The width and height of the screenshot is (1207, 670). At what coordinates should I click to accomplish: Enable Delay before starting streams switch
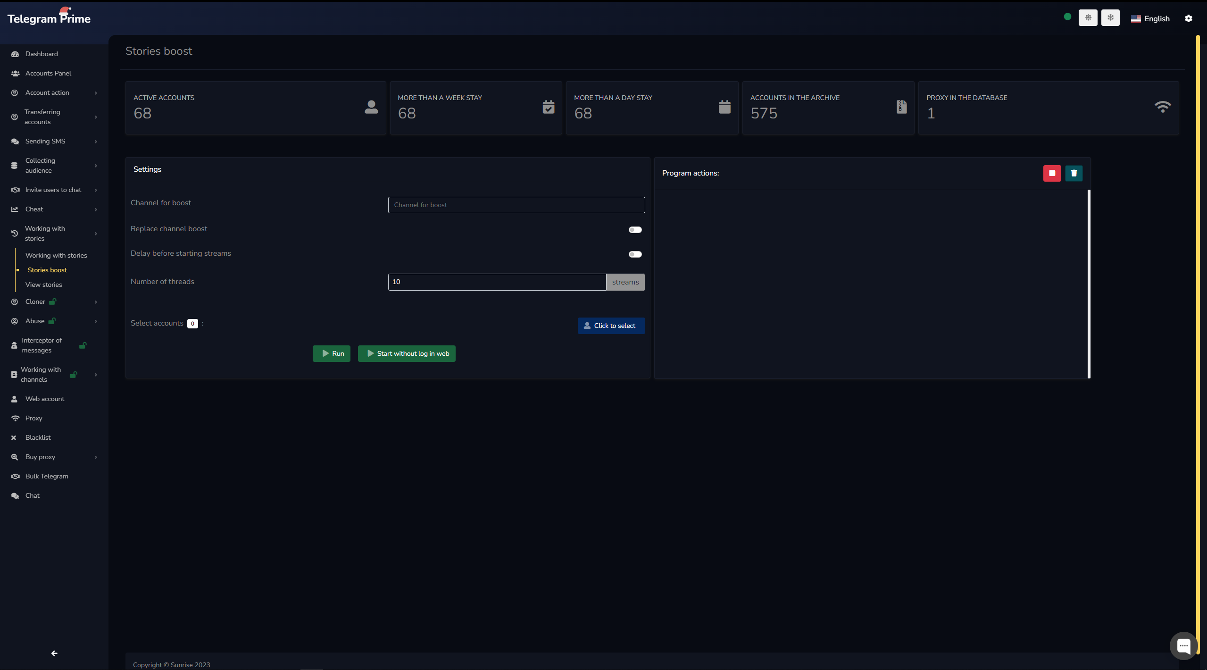635,254
